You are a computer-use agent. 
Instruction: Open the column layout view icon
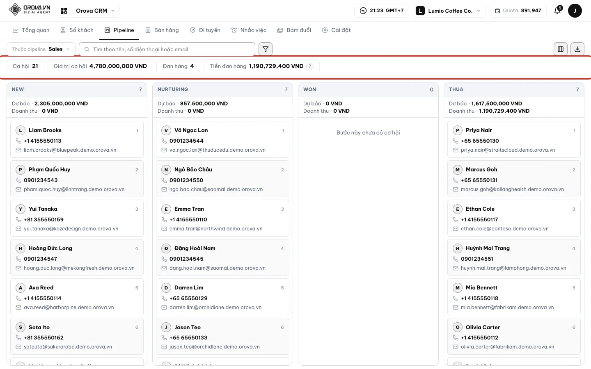(x=561, y=49)
